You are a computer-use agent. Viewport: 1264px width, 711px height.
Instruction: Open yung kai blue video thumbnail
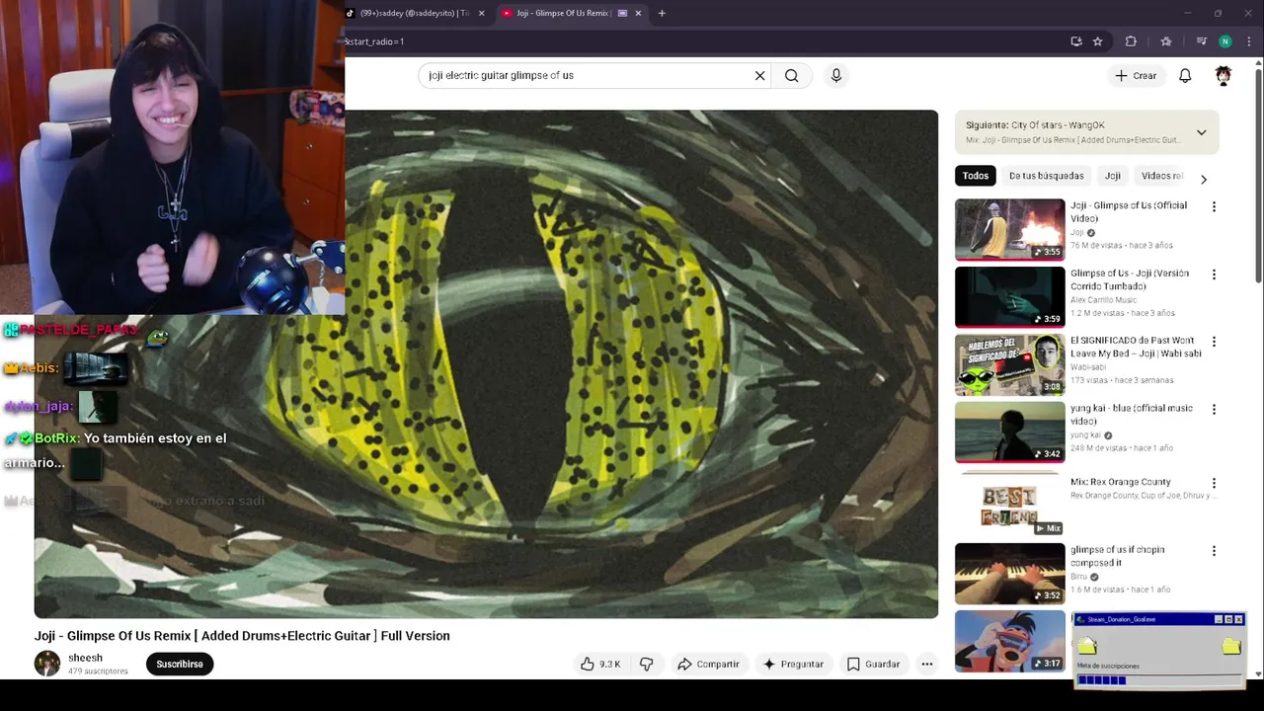1010,432
